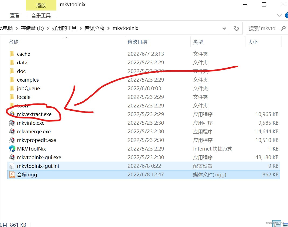The height and width of the screenshot is (227, 288).
Task: Navigate to 好用的工具 in breadcrumb
Action: 64,28
